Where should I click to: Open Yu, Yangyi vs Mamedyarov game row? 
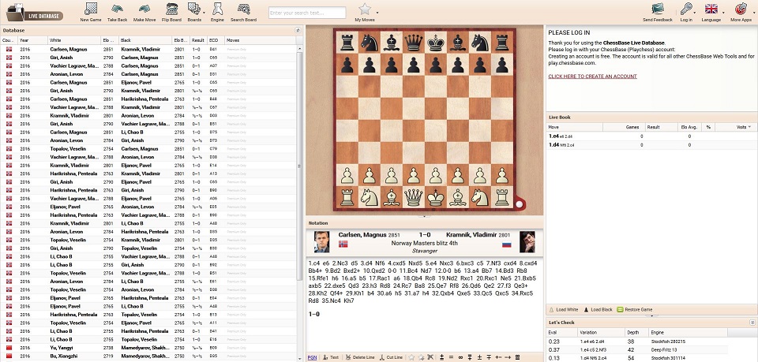[x=148, y=348]
